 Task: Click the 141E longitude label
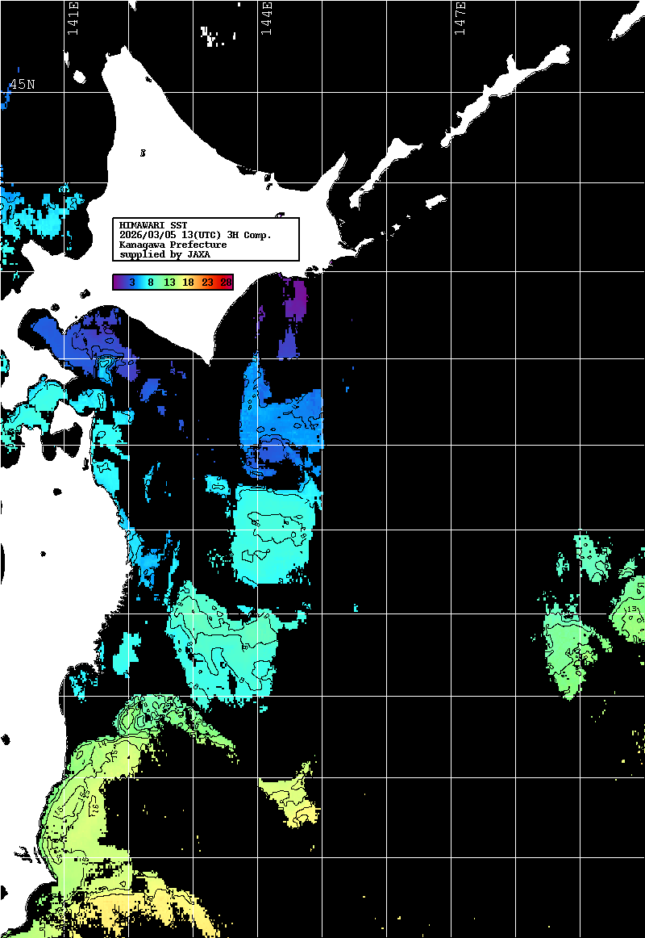(x=73, y=19)
